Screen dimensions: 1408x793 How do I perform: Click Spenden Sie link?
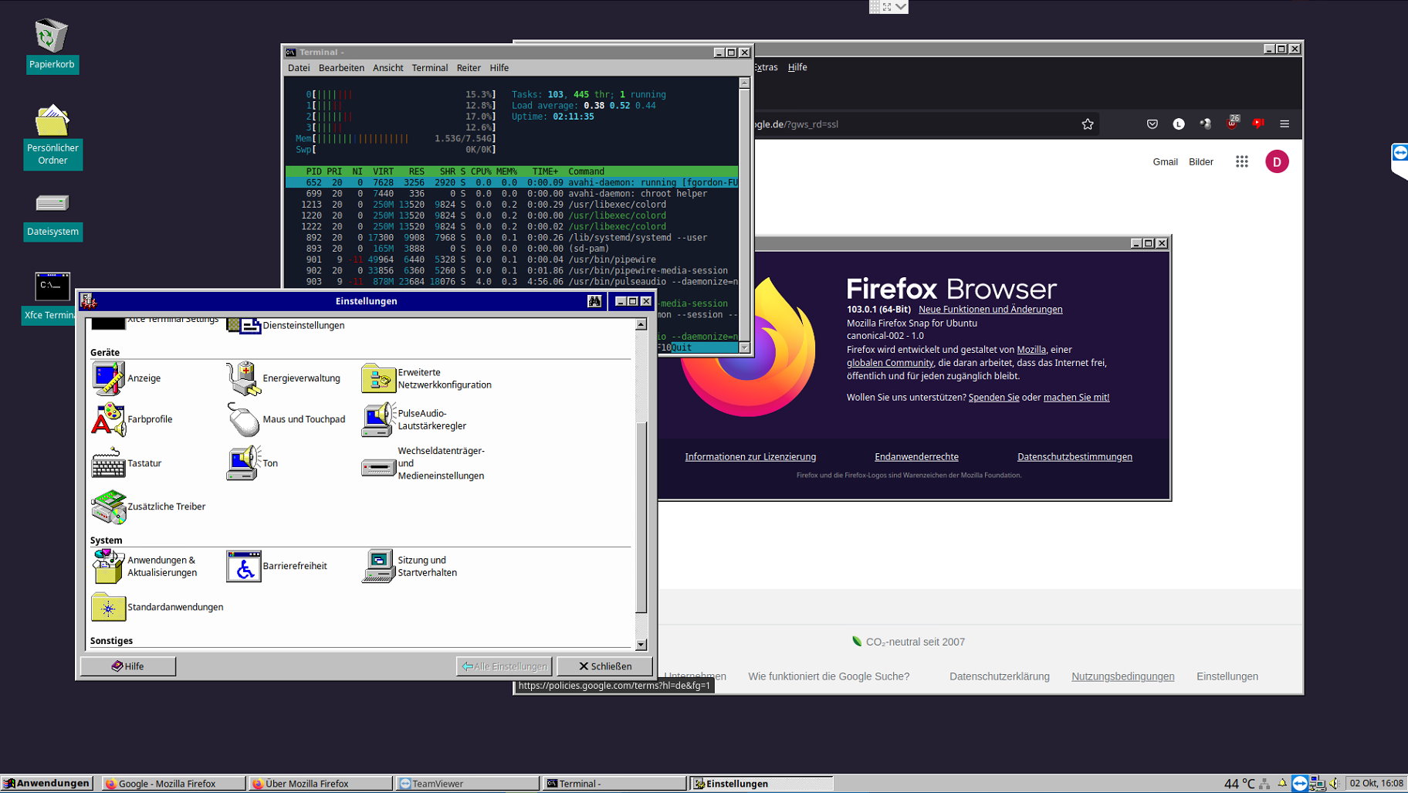(993, 398)
